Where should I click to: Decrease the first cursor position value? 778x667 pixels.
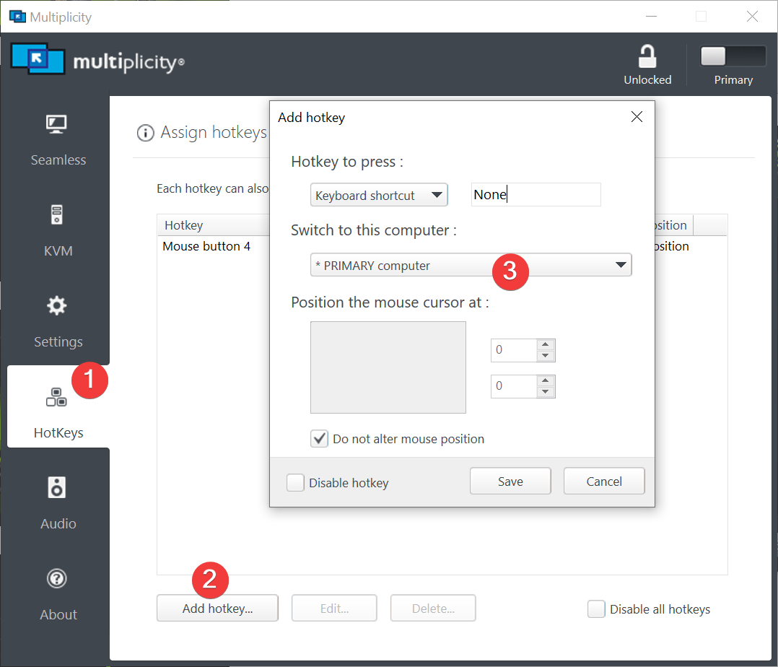(x=546, y=356)
